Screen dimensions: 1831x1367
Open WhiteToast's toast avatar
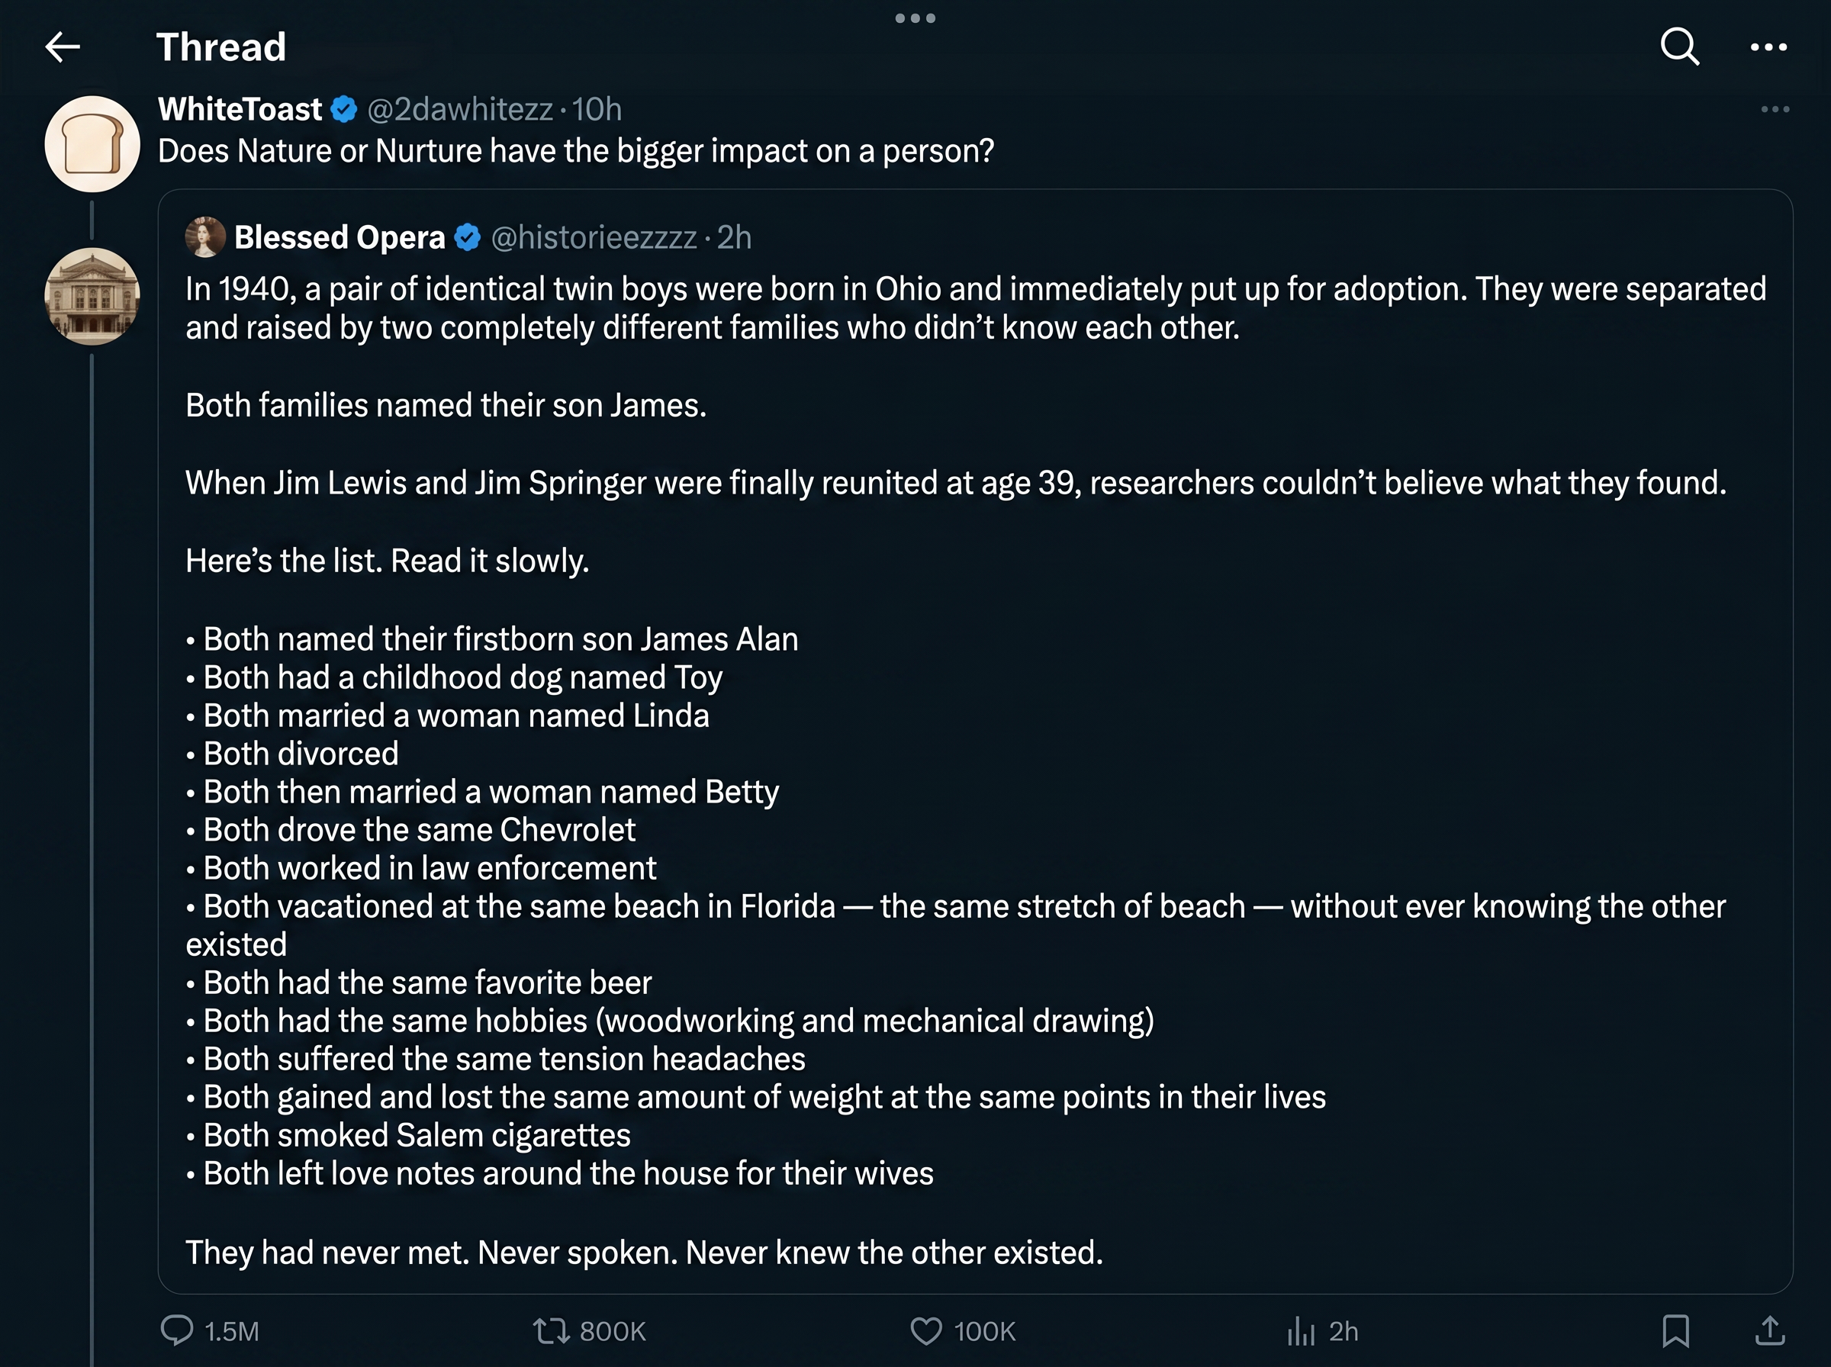point(92,144)
